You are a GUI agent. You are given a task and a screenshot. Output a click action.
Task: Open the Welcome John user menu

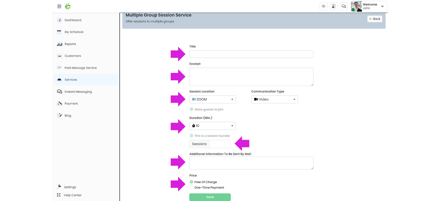tap(369, 6)
